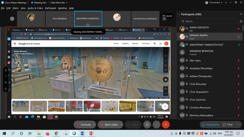Show previous video thumbnails with left arrow
Screen dimensions: 244x137
[x=12, y=19]
